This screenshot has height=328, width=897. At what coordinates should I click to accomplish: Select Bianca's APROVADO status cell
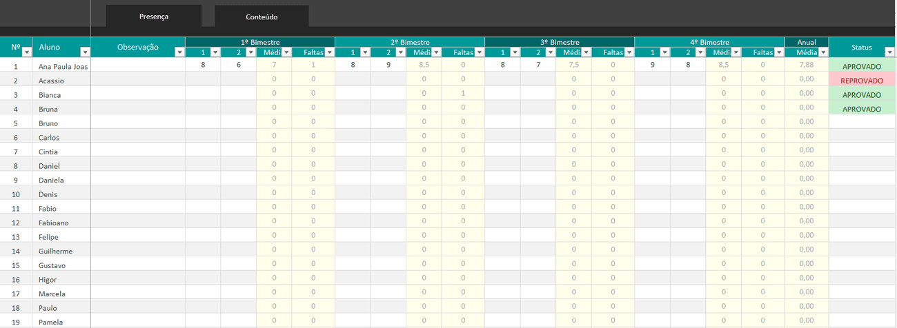tap(862, 94)
